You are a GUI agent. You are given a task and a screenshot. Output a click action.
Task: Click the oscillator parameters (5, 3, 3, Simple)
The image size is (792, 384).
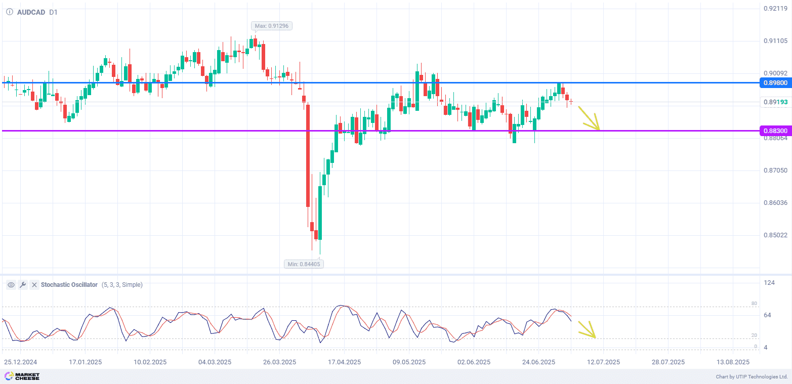pos(122,285)
